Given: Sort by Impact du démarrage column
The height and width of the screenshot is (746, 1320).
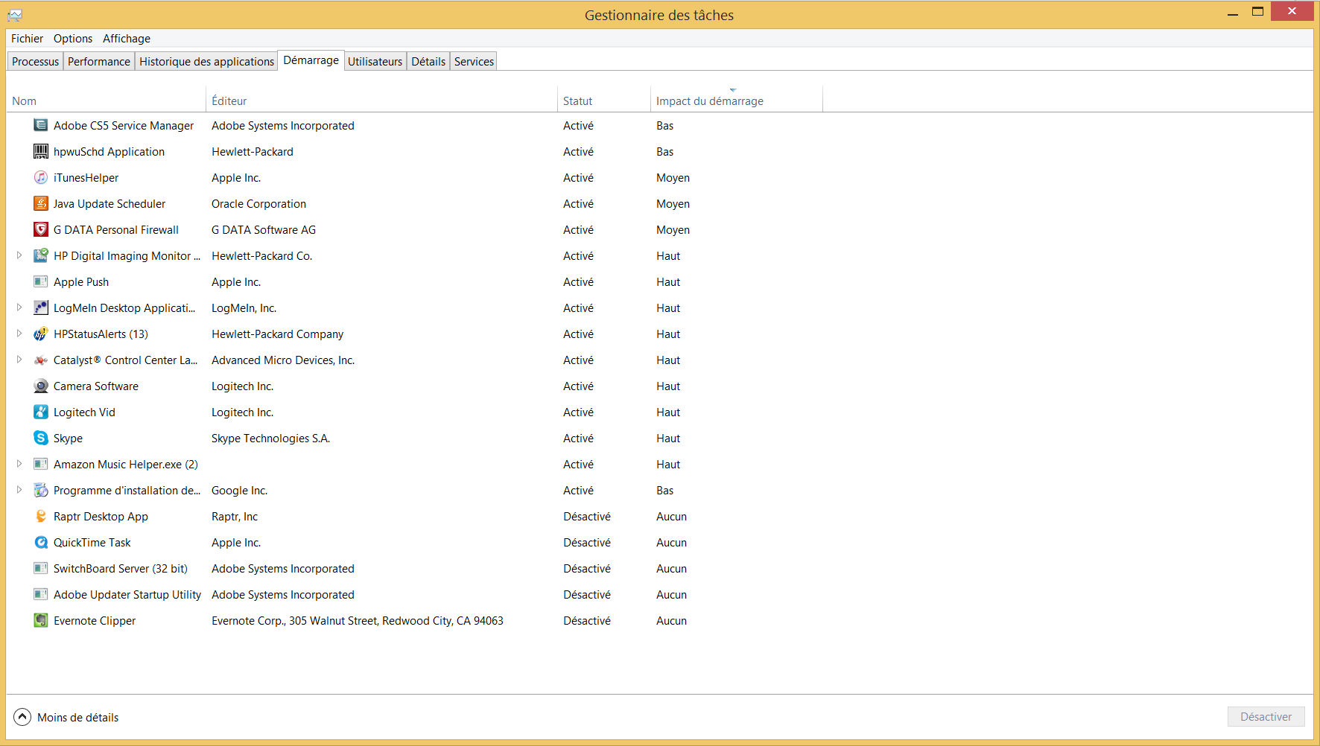Looking at the screenshot, I should 736,101.
